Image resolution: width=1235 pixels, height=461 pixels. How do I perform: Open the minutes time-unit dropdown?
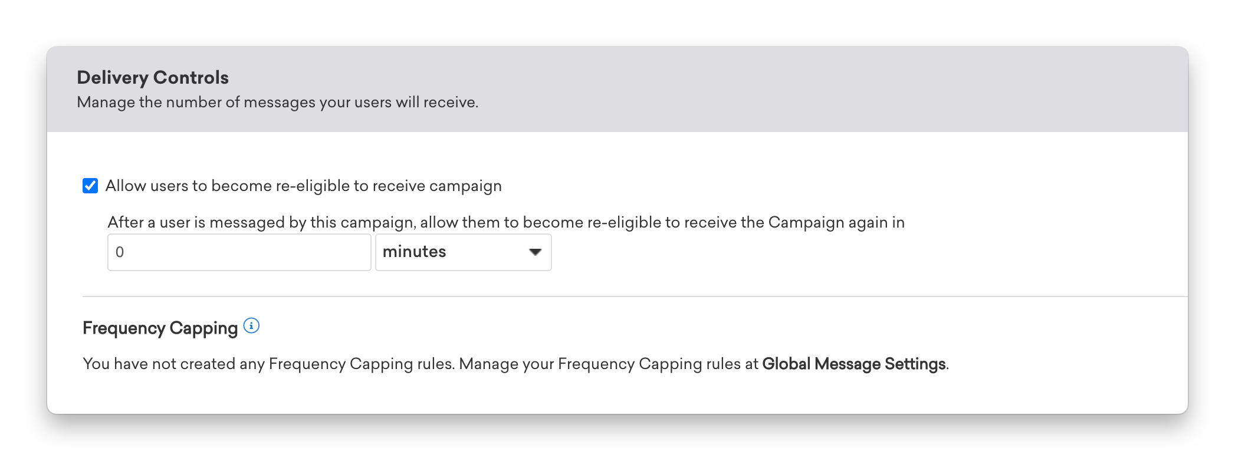click(464, 252)
